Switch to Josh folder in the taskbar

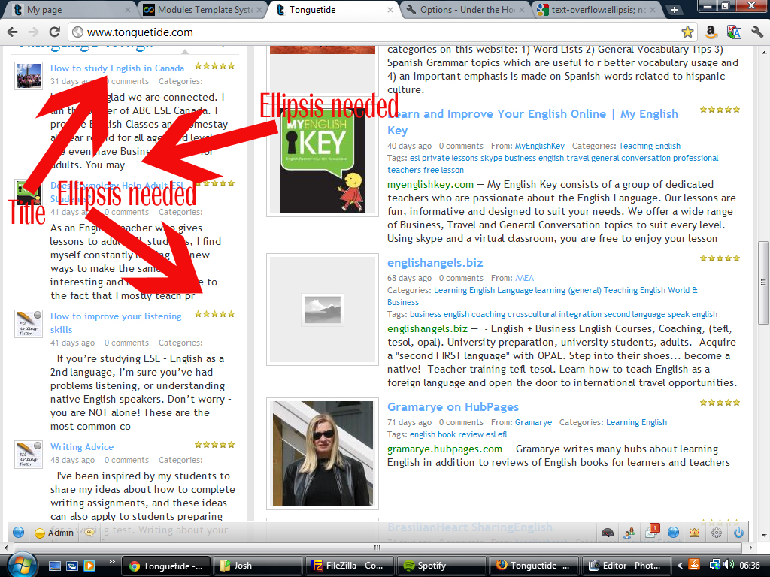[x=258, y=566]
